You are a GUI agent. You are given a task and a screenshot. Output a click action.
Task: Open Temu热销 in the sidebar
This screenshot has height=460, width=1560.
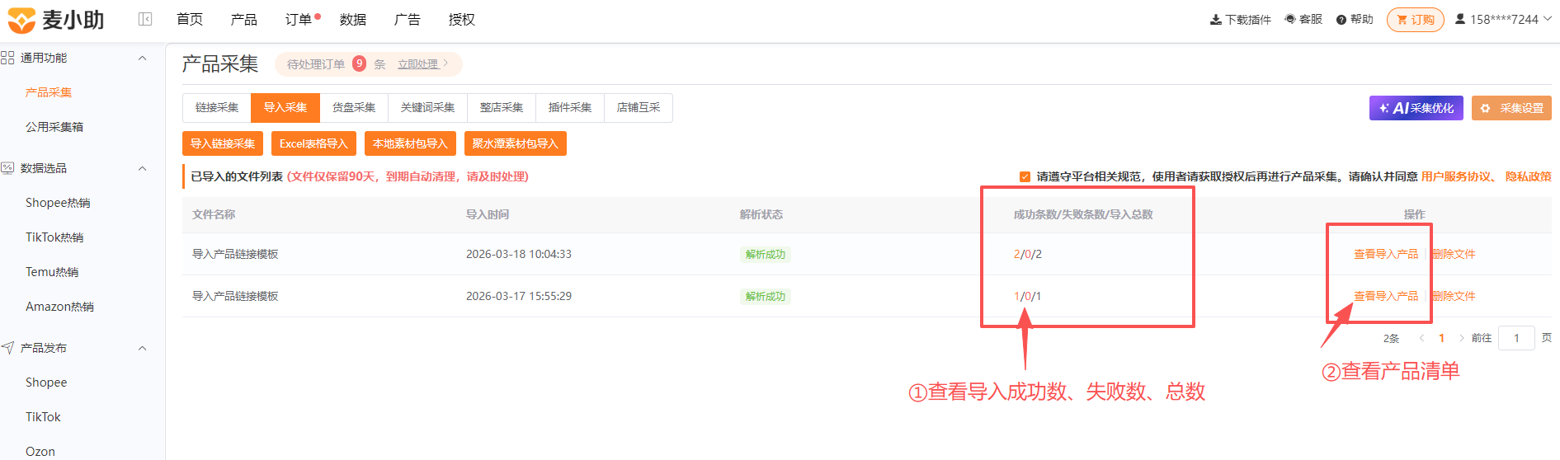click(x=52, y=272)
